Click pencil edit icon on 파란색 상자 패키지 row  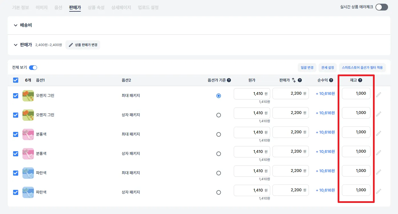click(378, 191)
